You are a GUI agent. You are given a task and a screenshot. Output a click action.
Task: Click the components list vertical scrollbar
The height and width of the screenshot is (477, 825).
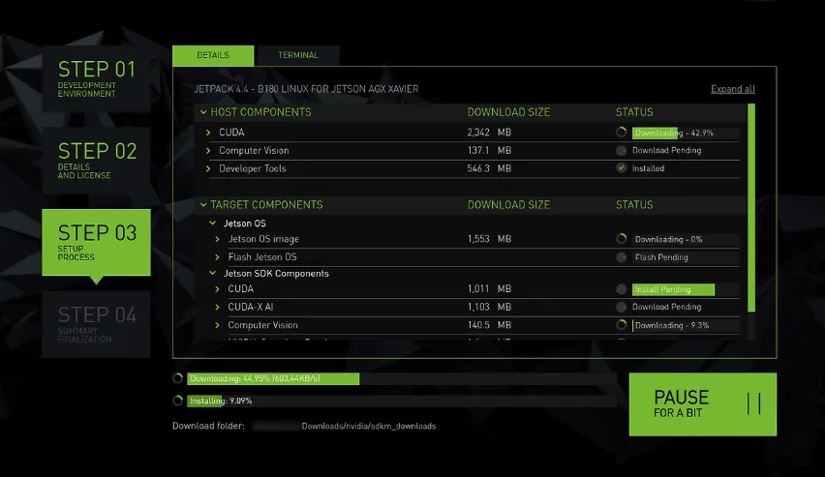click(x=751, y=208)
